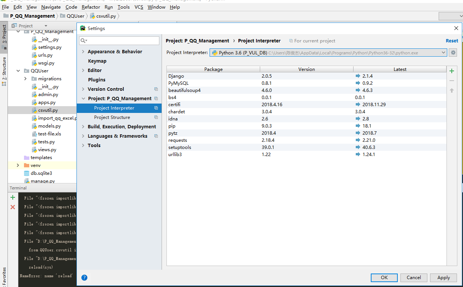Expand the venv folder
463x287 pixels.
(18, 165)
